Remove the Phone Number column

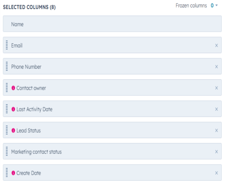click(216, 67)
